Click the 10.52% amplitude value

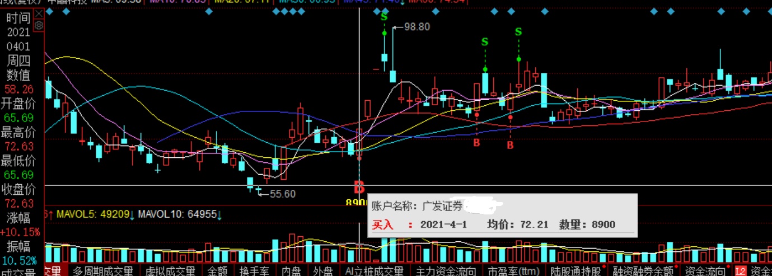tap(19, 261)
